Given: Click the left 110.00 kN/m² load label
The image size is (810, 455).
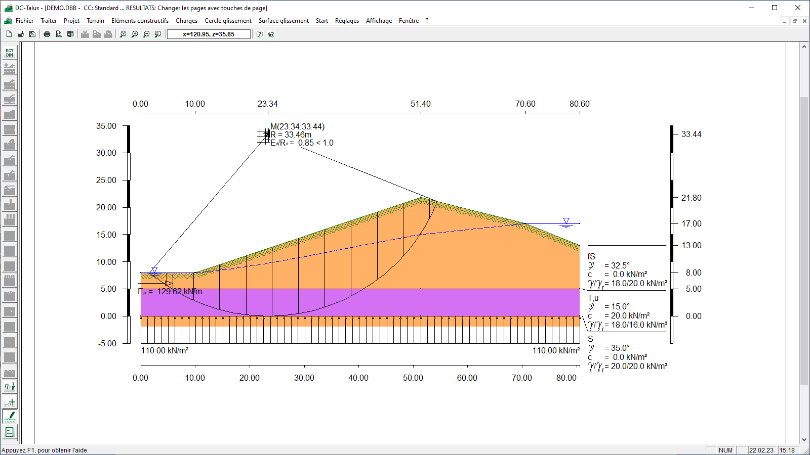Looking at the screenshot, I should (x=165, y=350).
